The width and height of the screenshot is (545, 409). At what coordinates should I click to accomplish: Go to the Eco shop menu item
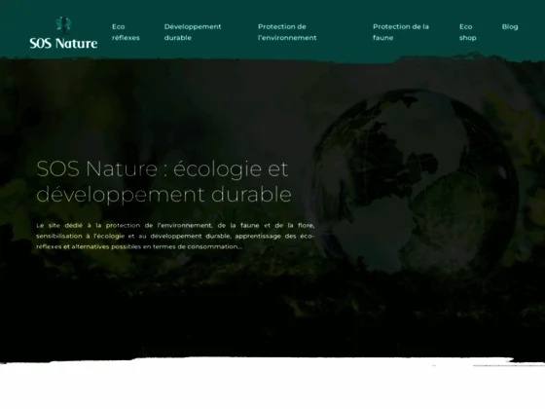(468, 32)
